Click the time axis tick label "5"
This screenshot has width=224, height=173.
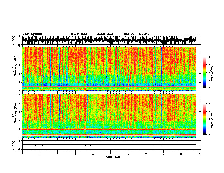click(111, 154)
